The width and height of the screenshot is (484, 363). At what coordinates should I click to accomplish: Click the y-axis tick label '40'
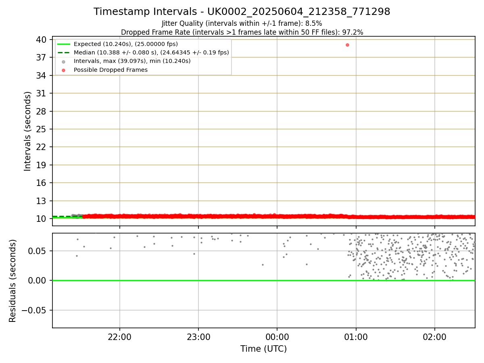pos(42,40)
